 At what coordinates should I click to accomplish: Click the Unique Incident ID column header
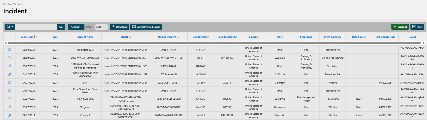169,37
